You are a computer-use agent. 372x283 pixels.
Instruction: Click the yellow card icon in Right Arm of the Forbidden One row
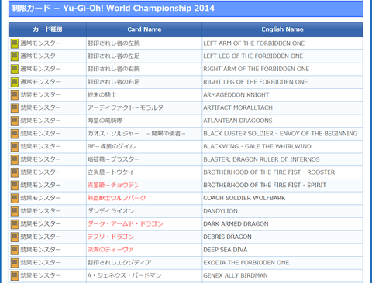[15, 69]
